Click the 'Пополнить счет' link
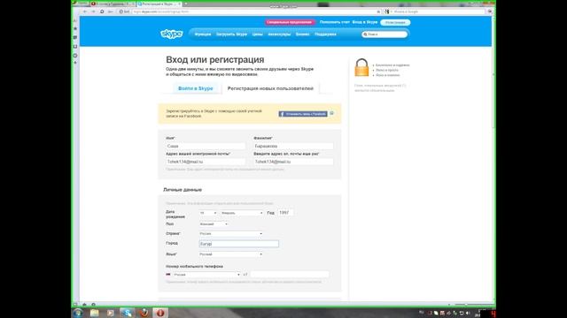This screenshot has width=567, height=318. point(335,22)
